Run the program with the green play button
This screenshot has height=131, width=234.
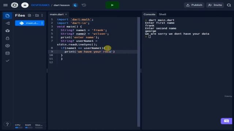coord(112,5)
